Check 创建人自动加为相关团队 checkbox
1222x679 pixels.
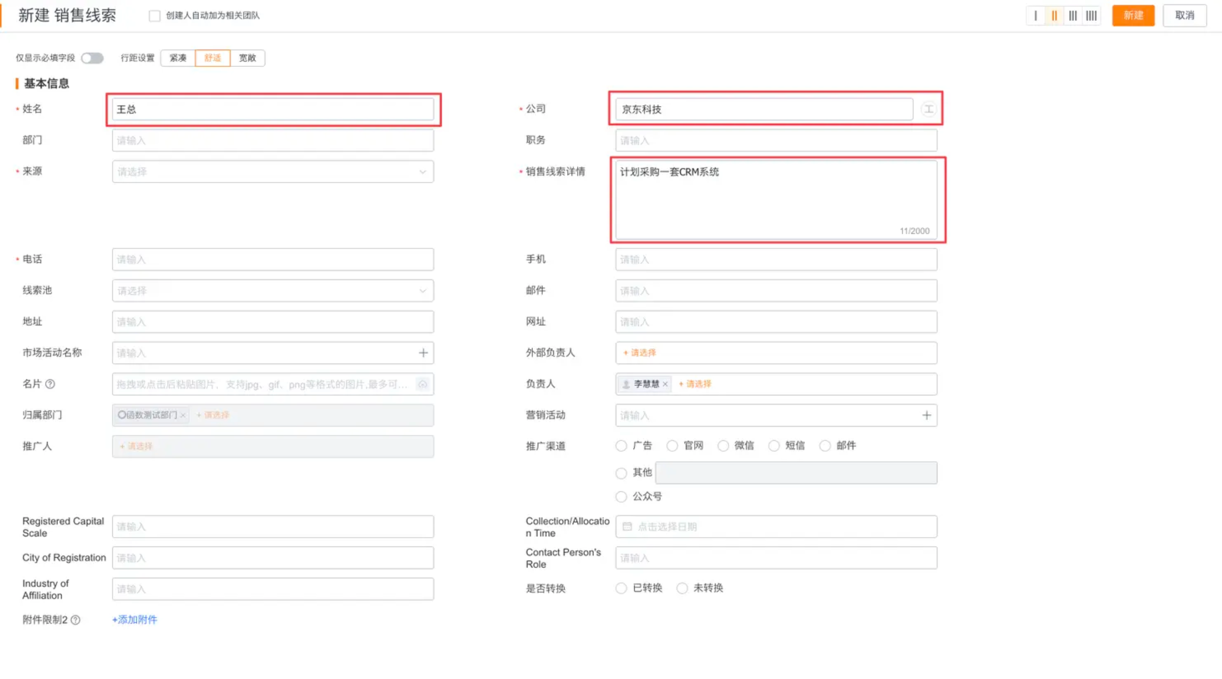155,16
